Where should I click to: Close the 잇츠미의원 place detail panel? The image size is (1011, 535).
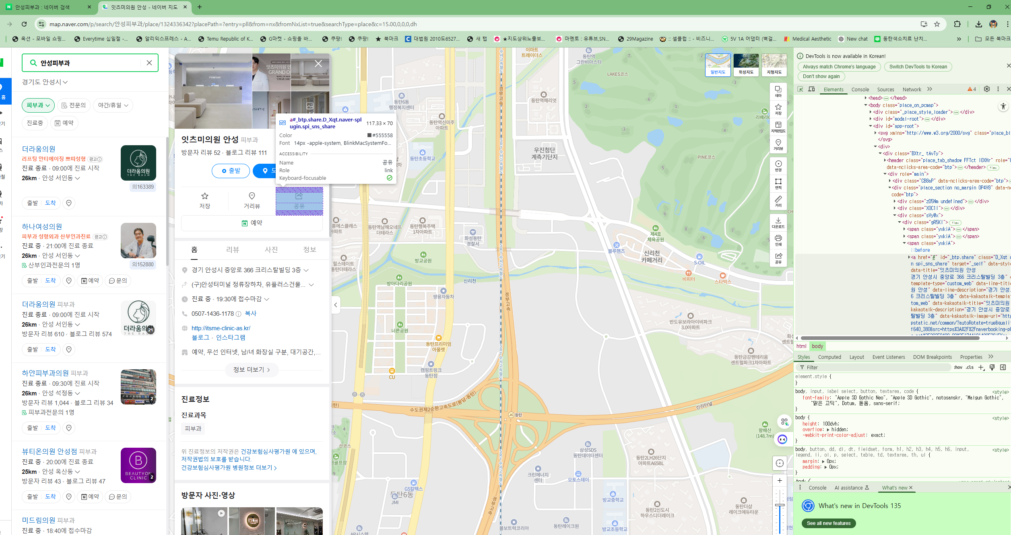pos(318,64)
